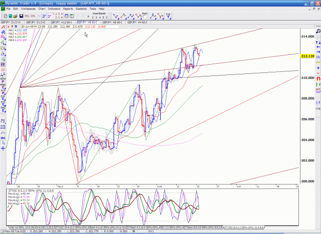Open the Edit menu
321x234 pixels.
pos(15,9)
